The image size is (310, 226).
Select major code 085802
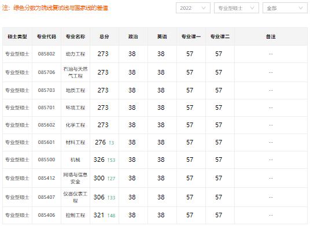pyautogui.click(x=46, y=54)
